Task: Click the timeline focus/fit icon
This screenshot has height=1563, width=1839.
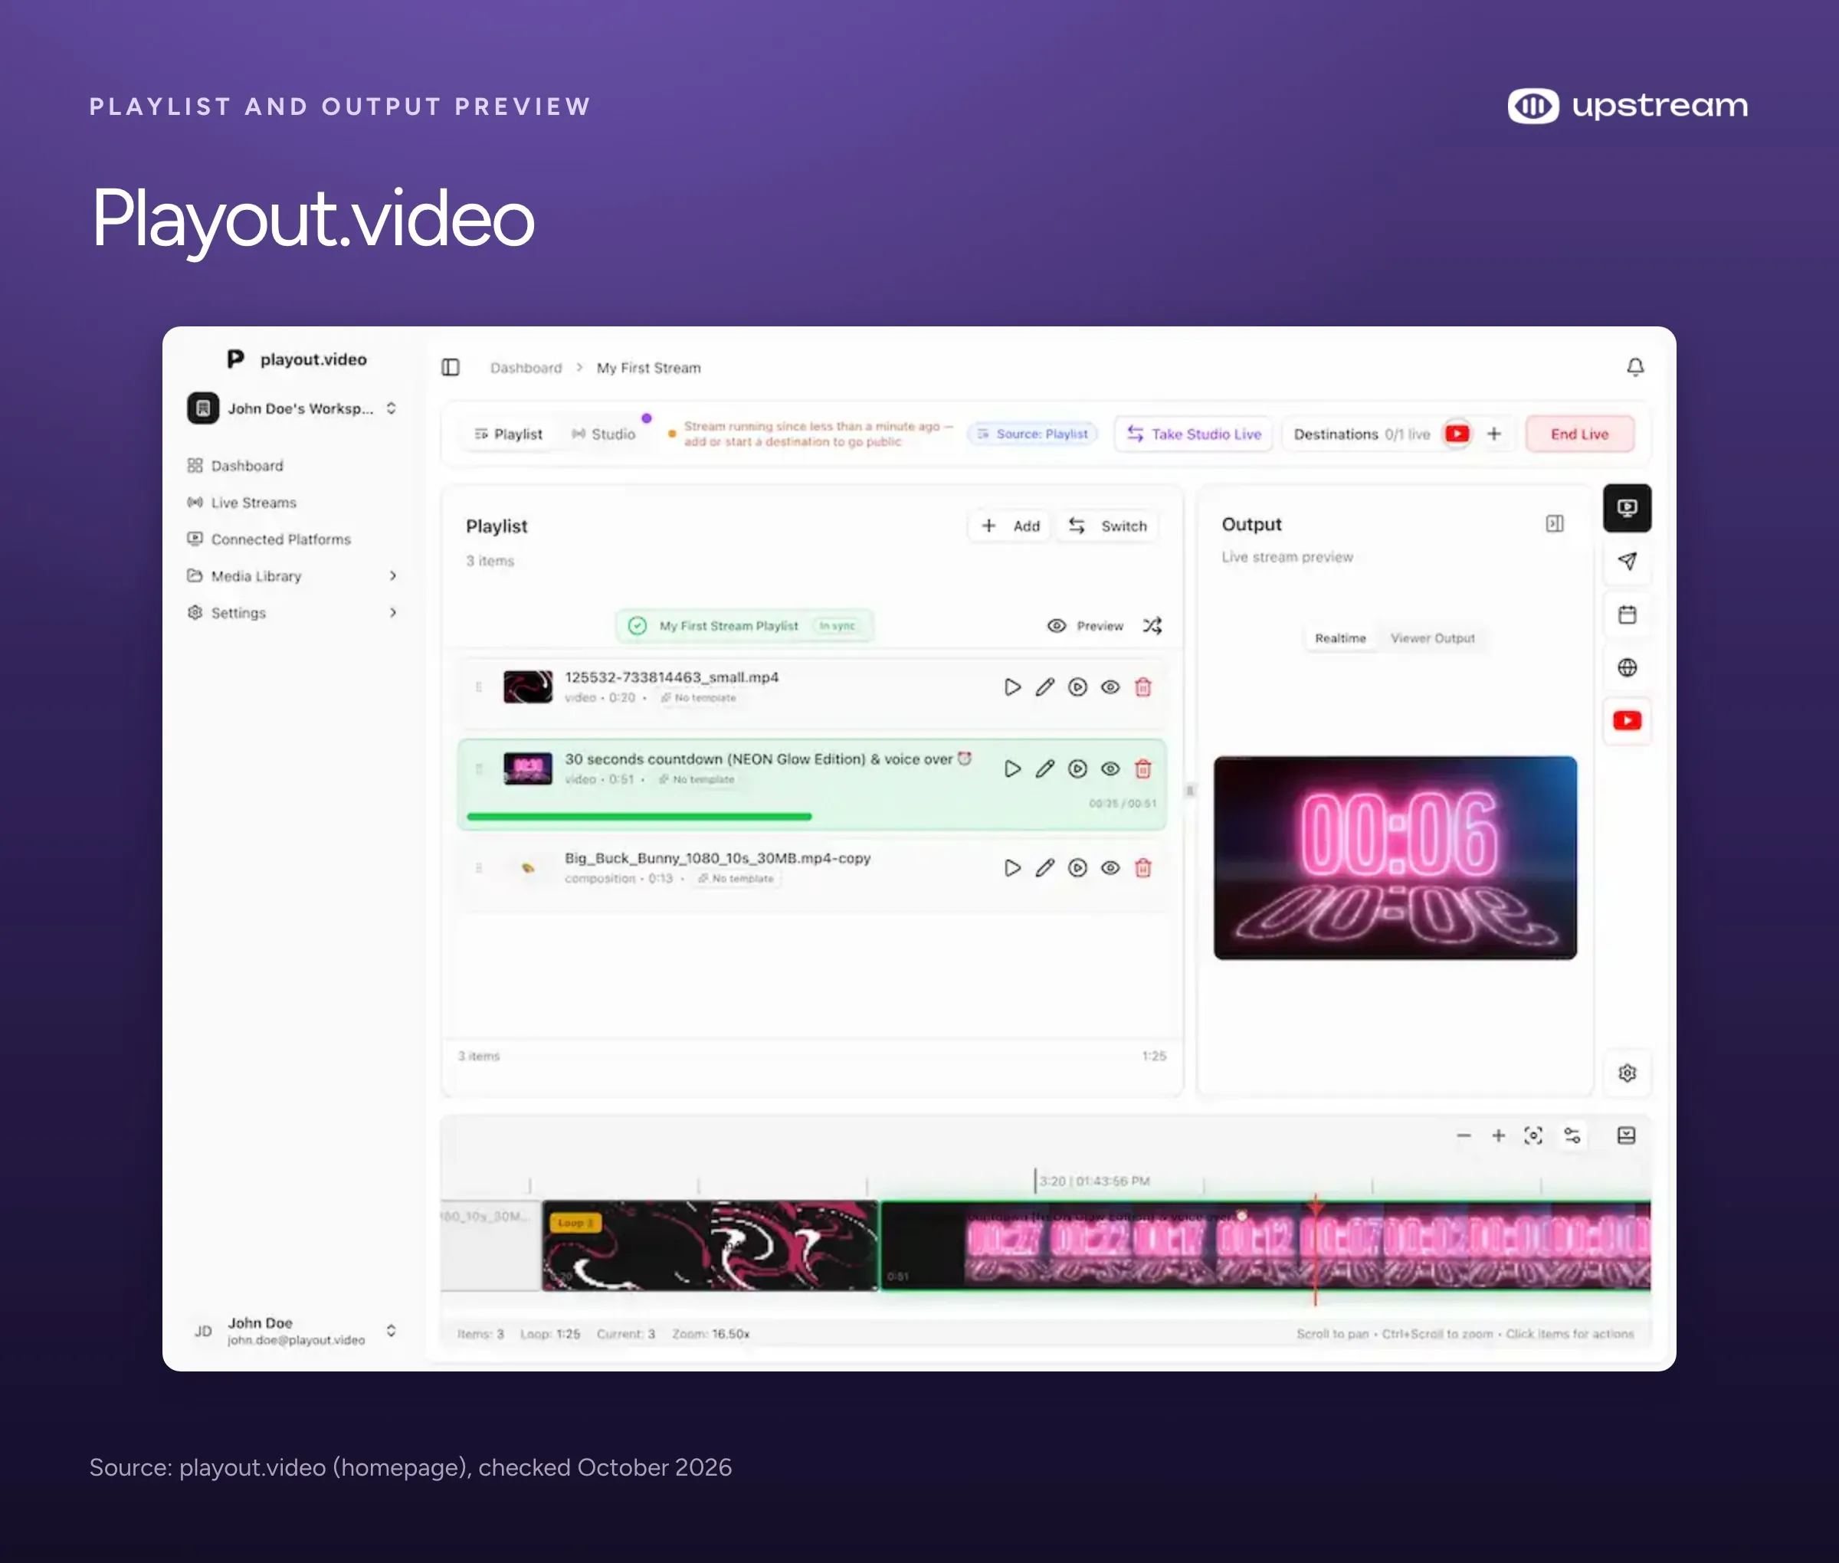Action: coord(1533,1135)
